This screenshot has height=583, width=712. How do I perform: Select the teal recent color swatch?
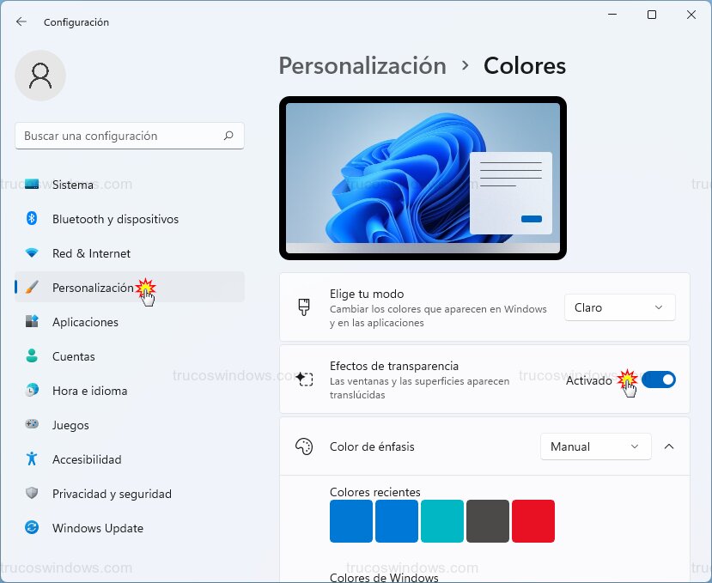442,521
